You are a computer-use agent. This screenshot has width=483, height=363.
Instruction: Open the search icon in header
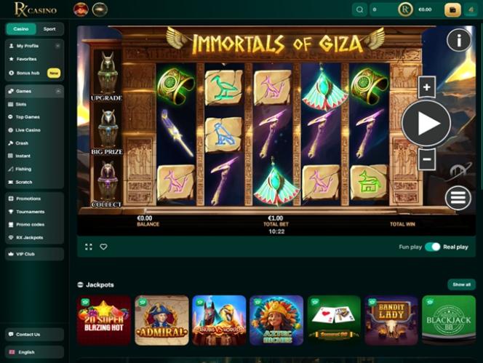(x=359, y=9)
